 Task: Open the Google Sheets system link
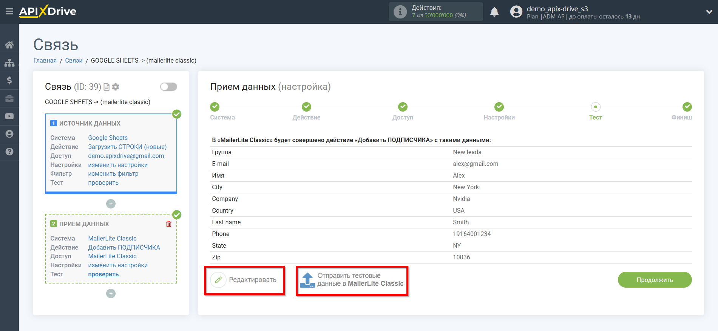point(108,138)
